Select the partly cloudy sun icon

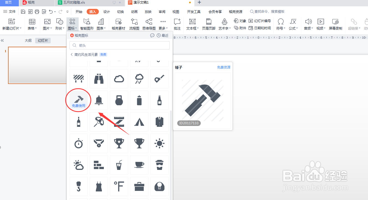point(79,165)
